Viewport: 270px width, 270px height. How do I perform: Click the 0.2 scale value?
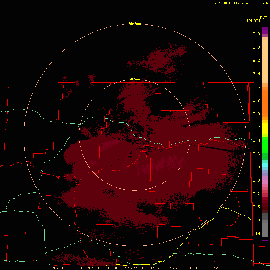(x=256, y=194)
